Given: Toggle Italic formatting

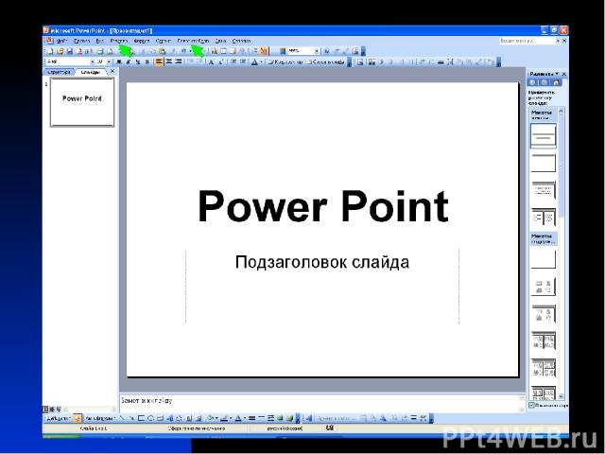Looking at the screenshot, I should [129, 61].
